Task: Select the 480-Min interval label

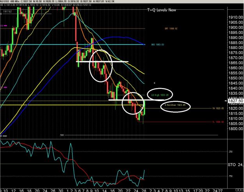Action: pyautogui.click(x=14, y=2)
